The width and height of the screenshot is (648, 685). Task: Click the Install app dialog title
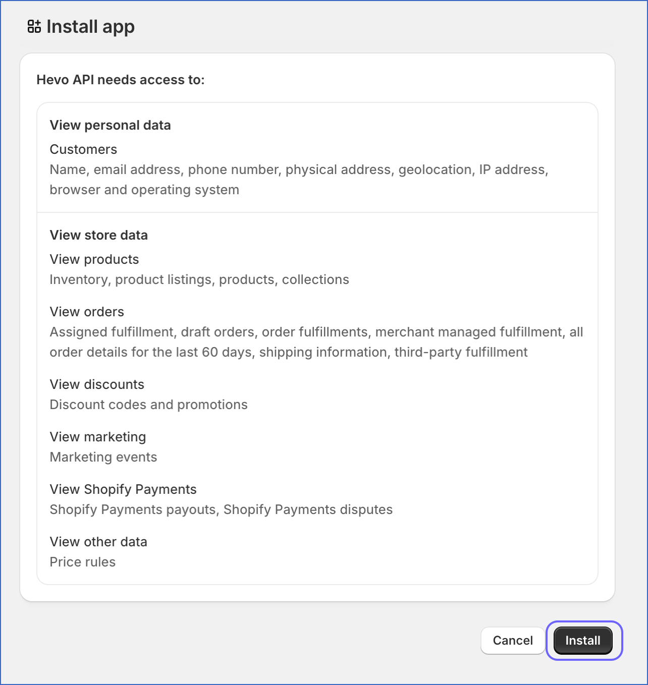coord(90,26)
